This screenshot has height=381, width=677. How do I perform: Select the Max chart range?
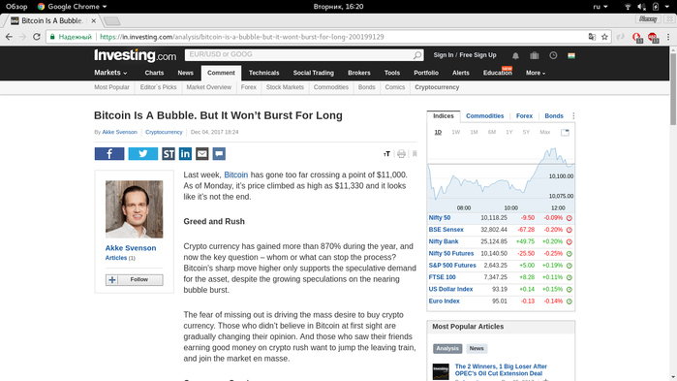[x=545, y=132]
